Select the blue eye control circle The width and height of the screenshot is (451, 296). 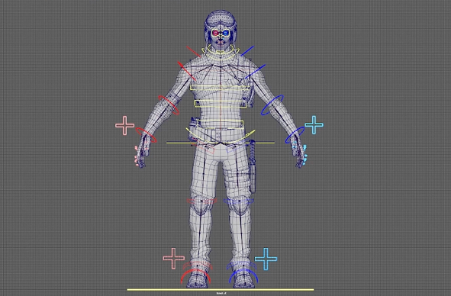[226, 33]
